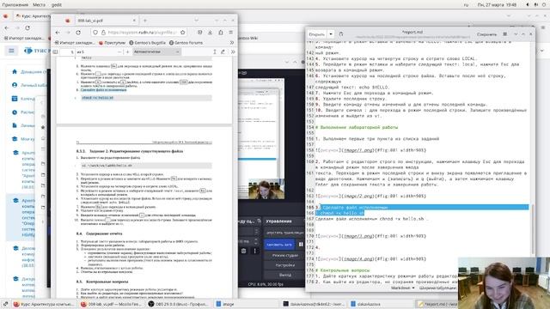
Task: Open the Gentoo's Bugzilla bookmark
Action: [x=147, y=42]
